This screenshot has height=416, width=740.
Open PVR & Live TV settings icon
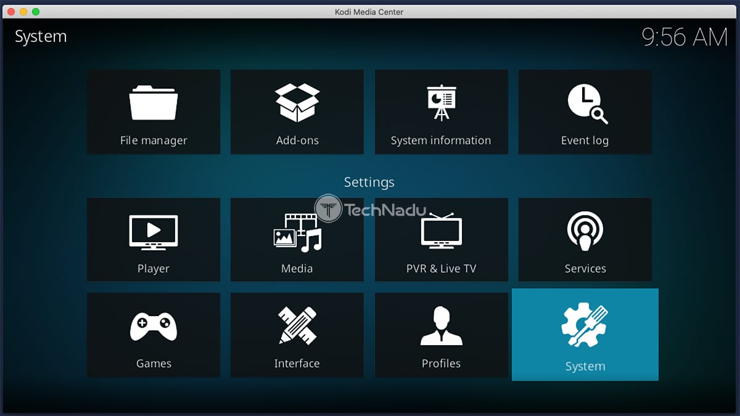point(441,231)
